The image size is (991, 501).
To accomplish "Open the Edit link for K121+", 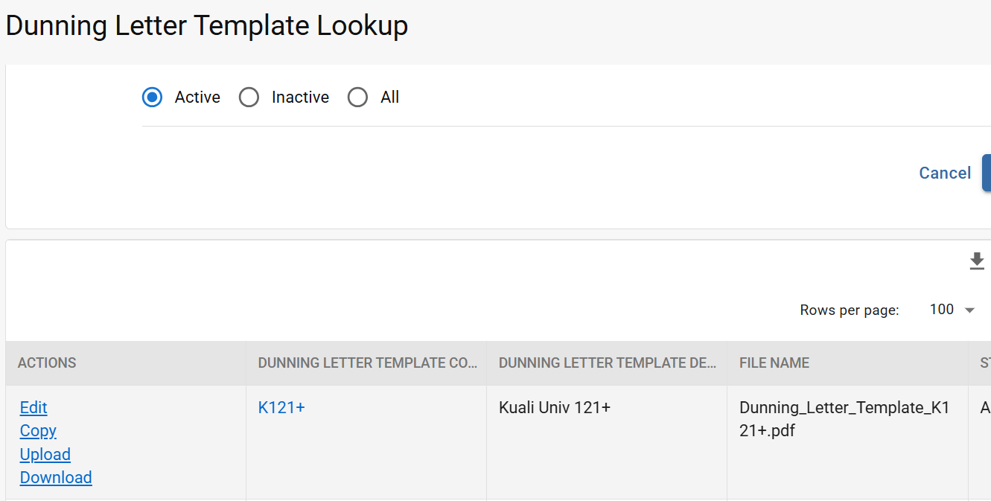I will coord(34,407).
